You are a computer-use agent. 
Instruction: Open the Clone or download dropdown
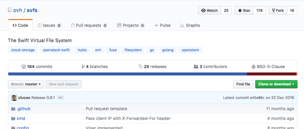coord(276,84)
